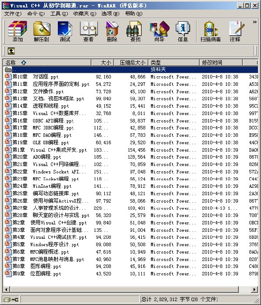Click the 添加 (Add) toolbar icon
The image size is (261, 305).
click(18, 31)
